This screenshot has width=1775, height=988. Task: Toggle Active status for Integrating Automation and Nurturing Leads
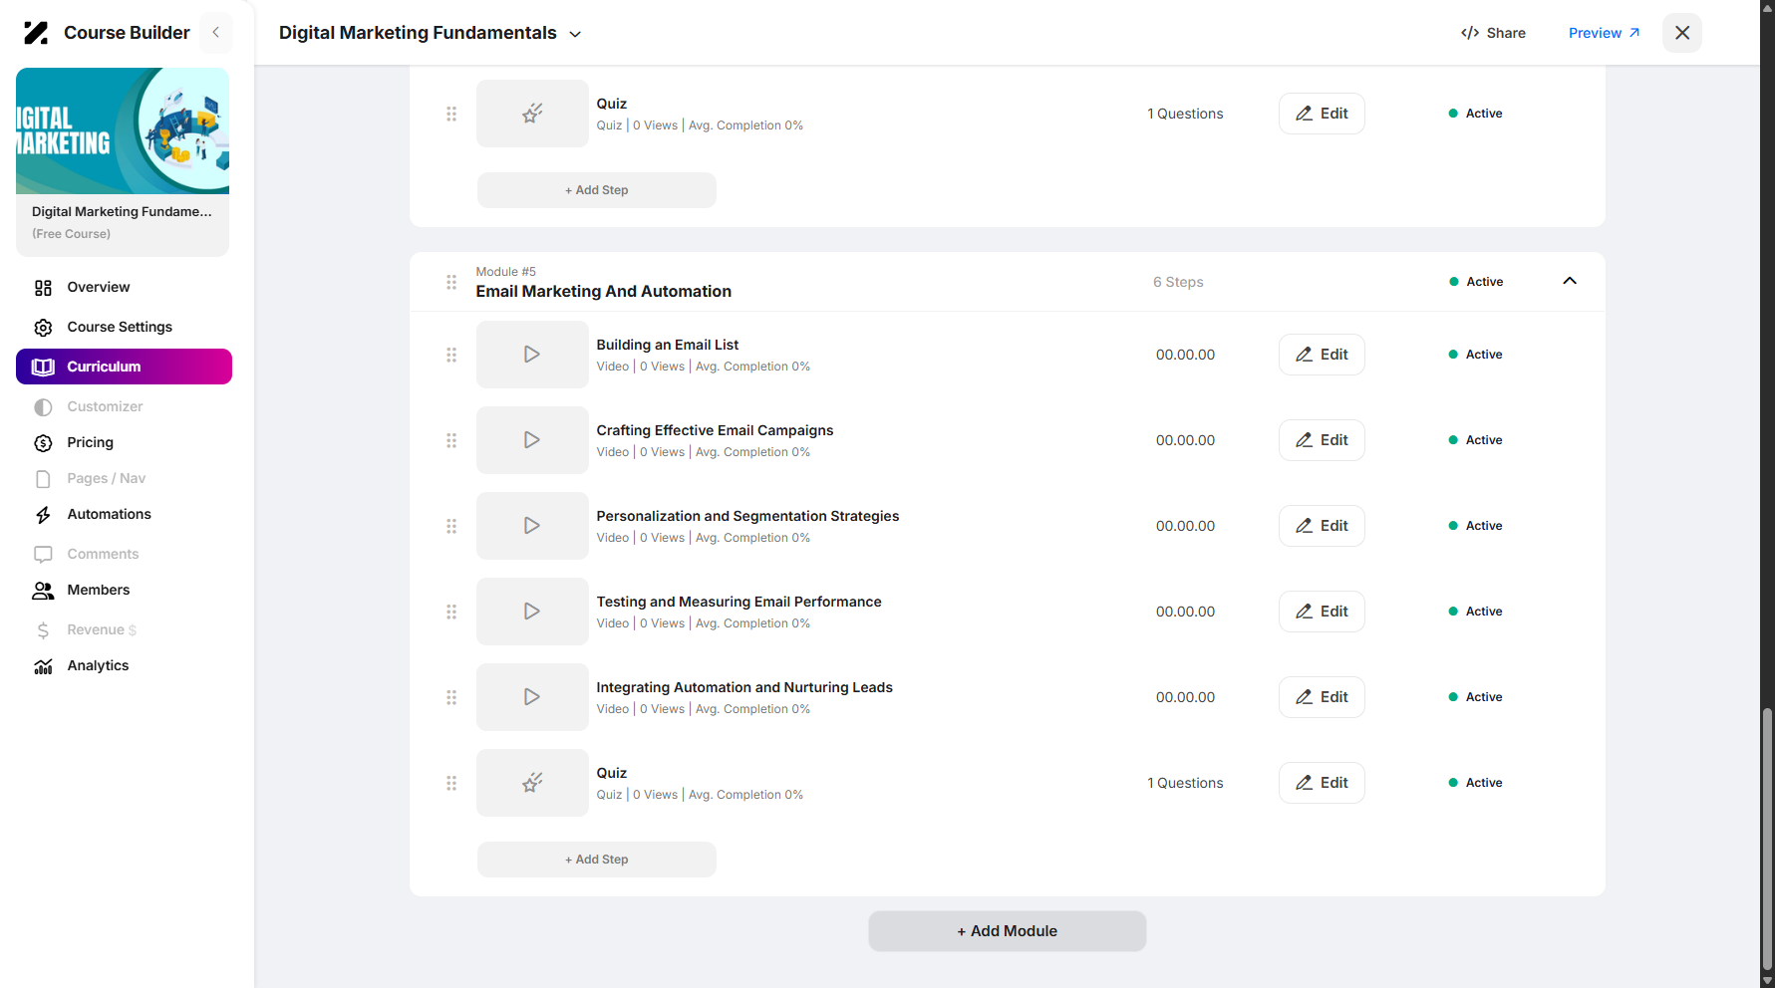pyautogui.click(x=1475, y=697)
